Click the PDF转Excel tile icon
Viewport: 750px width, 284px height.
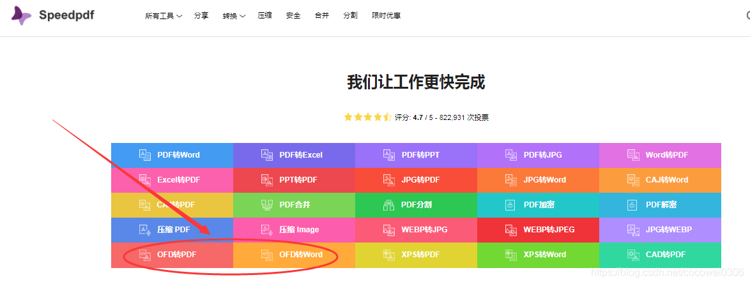click(267, 155)
